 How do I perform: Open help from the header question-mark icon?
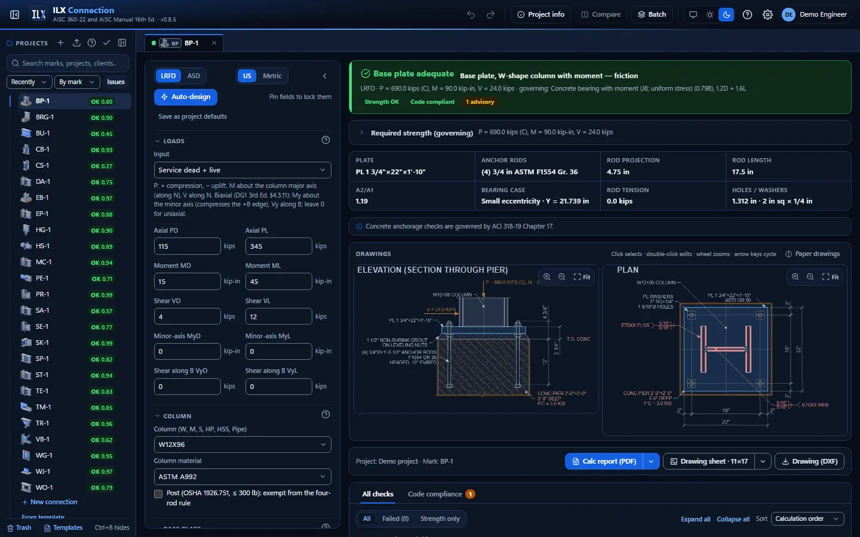click(x=747, y=14)
